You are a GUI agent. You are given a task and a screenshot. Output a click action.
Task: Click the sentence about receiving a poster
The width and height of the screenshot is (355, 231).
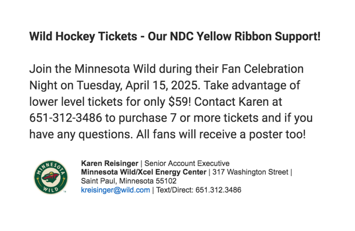click(221, 134)
